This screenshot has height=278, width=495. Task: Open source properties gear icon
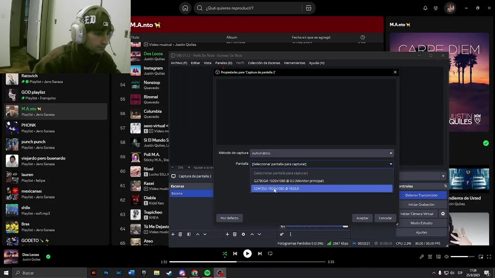click(x=243, y=234)
